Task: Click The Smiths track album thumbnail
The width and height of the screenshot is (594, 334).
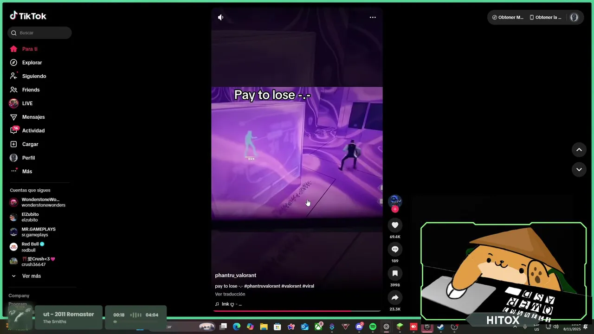Action: [21, 317]
